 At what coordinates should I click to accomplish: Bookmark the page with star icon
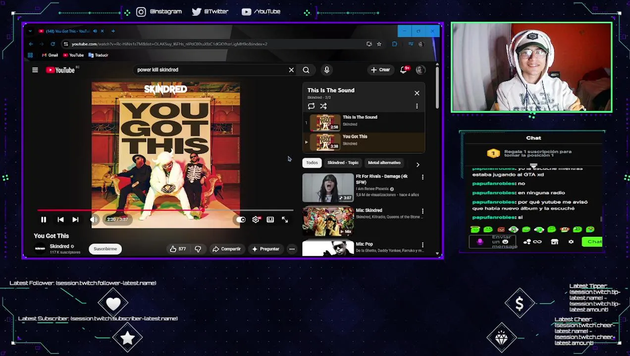(379, 44)
